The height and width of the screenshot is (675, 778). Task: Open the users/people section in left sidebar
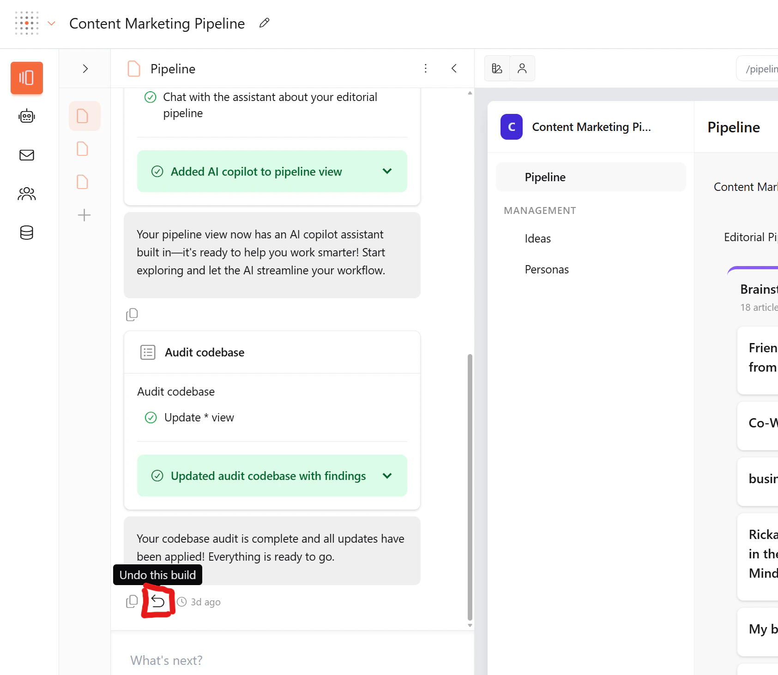(x=26, y=194)
